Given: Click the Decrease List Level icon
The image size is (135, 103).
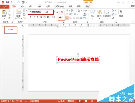Looking at the screenshot, I should (67, 14).
